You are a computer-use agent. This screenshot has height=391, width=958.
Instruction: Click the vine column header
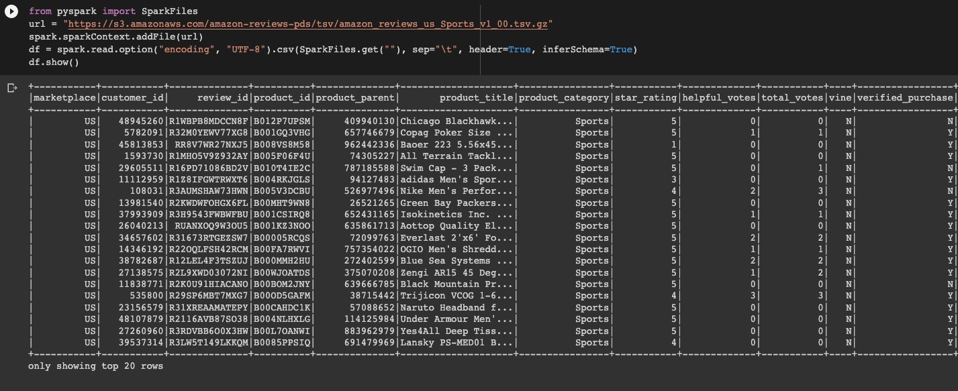tap(842, 97)
